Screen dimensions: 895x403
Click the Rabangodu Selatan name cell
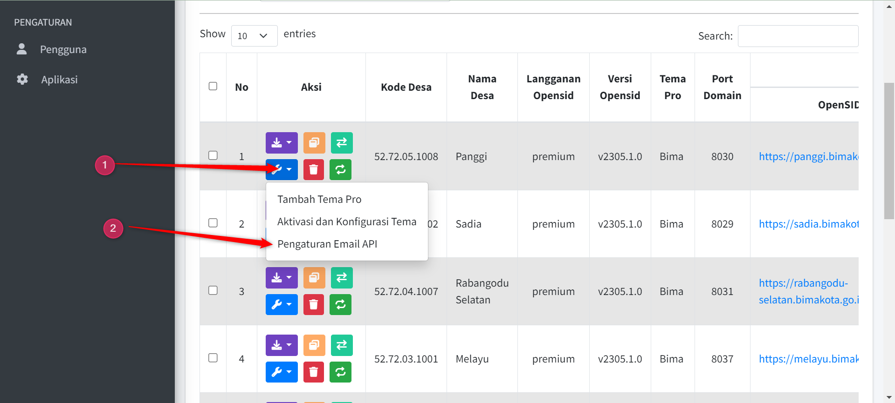[482, 291]
